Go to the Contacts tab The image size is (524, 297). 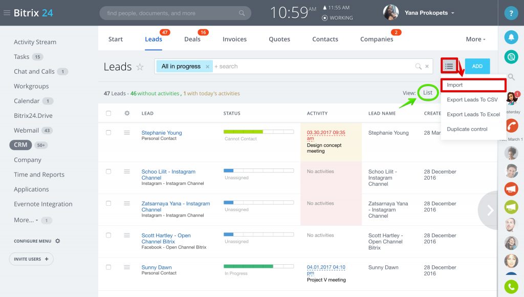click(x=325, y=39)
